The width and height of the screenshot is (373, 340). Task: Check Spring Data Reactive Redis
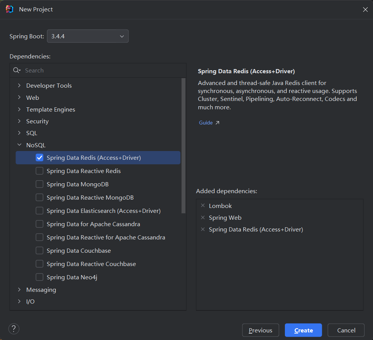click(40, 171)
